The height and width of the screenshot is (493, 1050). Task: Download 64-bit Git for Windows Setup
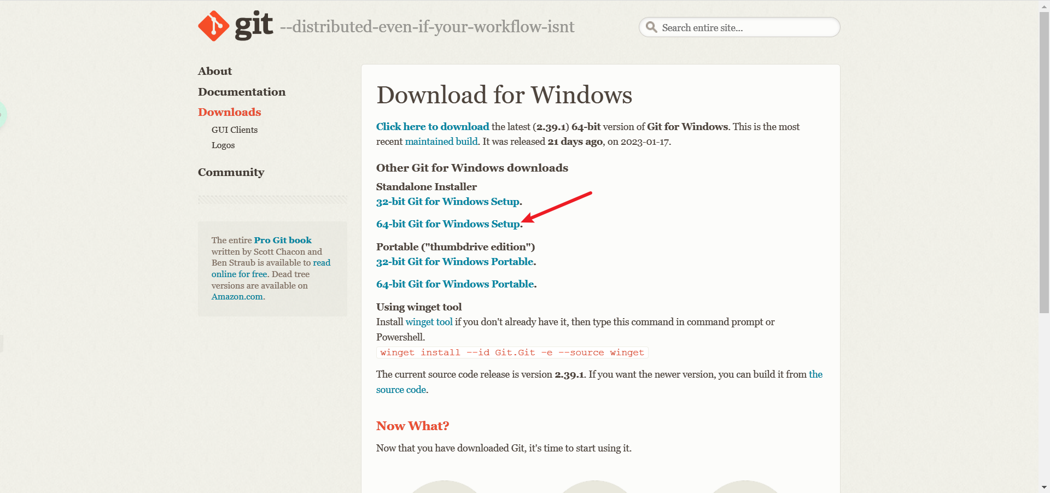tap(448, 224)
